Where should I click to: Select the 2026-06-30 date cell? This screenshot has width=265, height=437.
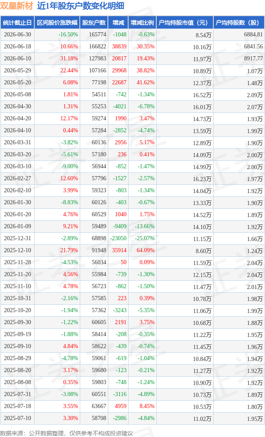point(17,35)
